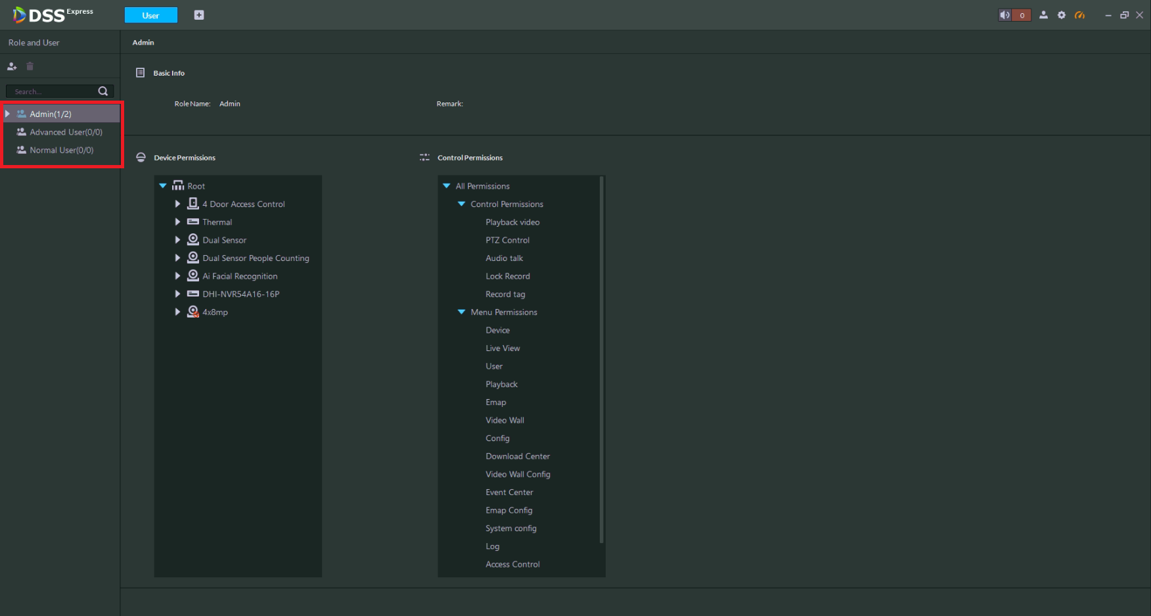Collapse the Root device tree node

click(163, 186)
